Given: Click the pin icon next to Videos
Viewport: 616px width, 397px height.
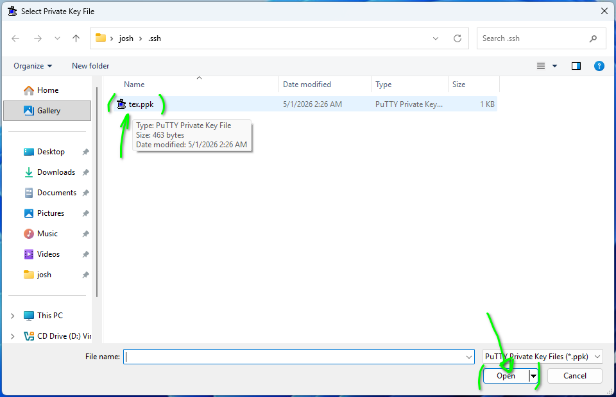Looking at the screenshot, I should [85, 254].
